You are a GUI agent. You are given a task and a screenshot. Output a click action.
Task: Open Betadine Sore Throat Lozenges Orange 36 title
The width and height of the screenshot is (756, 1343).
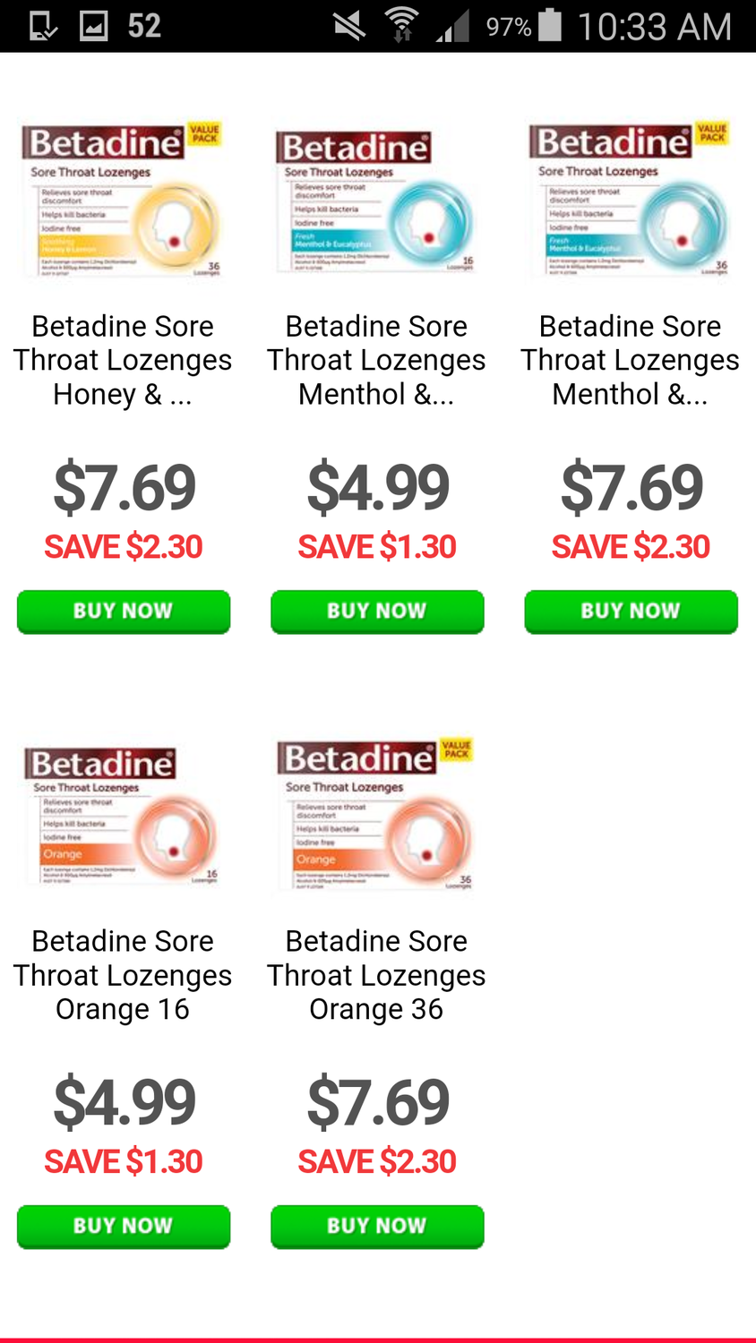(377, 975)
